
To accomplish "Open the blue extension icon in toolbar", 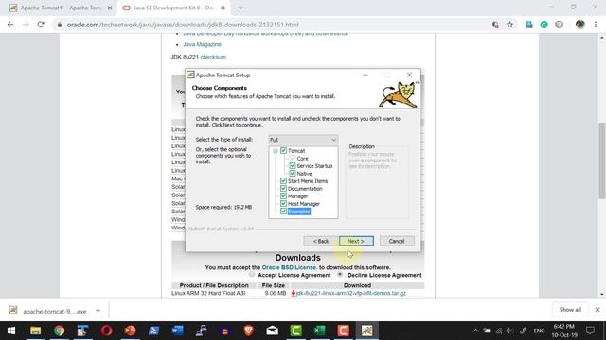I will pyautogui.click(x=528, y=25).
